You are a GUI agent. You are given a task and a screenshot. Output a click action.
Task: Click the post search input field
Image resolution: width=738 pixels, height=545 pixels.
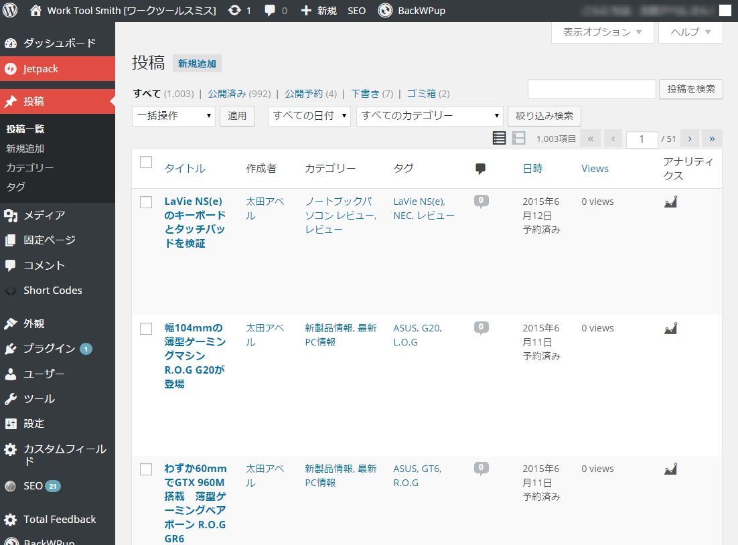coord(591,89)
